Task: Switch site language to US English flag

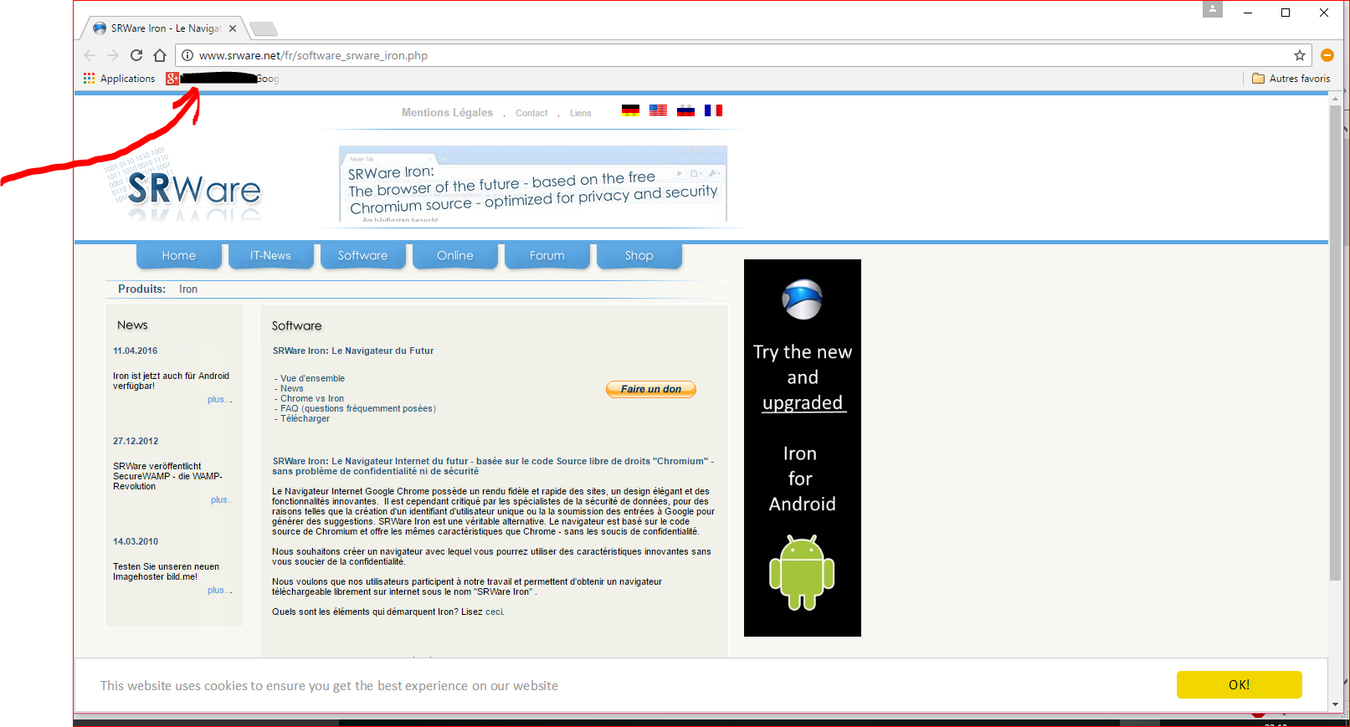Action: tap(658, 110)
